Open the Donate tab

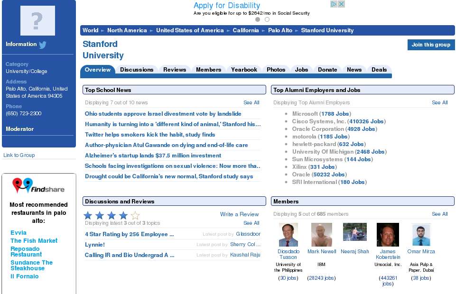pos(327,70)
